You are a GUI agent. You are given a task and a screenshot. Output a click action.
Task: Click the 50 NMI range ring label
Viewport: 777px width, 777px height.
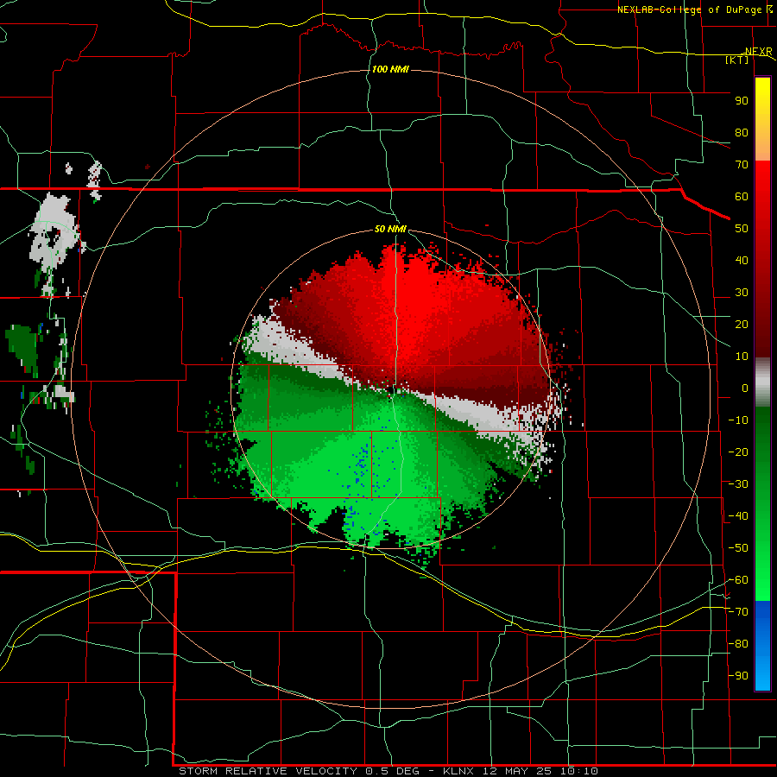(x=390, y=229)
